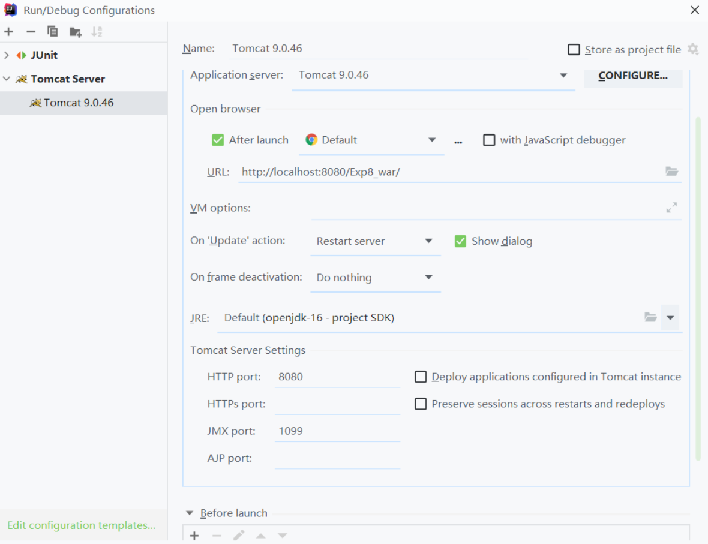Viewport: 708px width, 544px height.
Task: Move Before launch task down
Action: [282, 536]
